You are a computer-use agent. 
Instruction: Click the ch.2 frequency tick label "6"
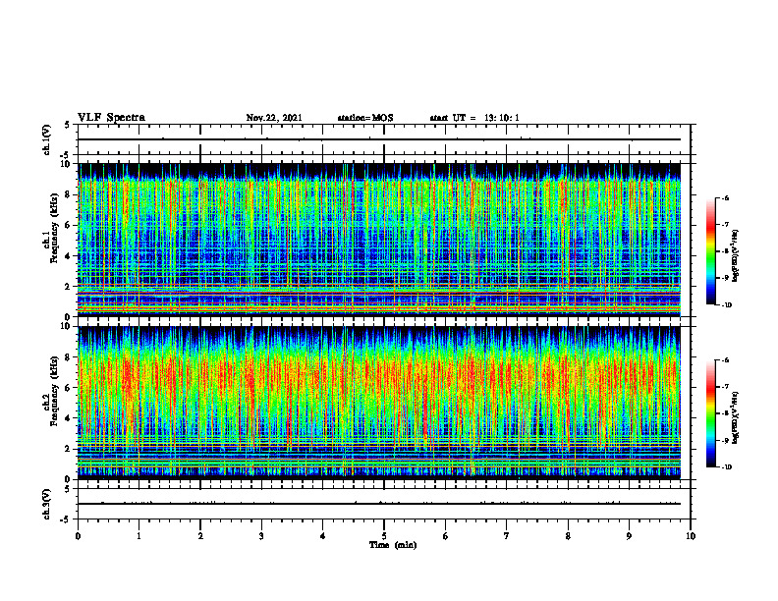[x=69, y=388]
